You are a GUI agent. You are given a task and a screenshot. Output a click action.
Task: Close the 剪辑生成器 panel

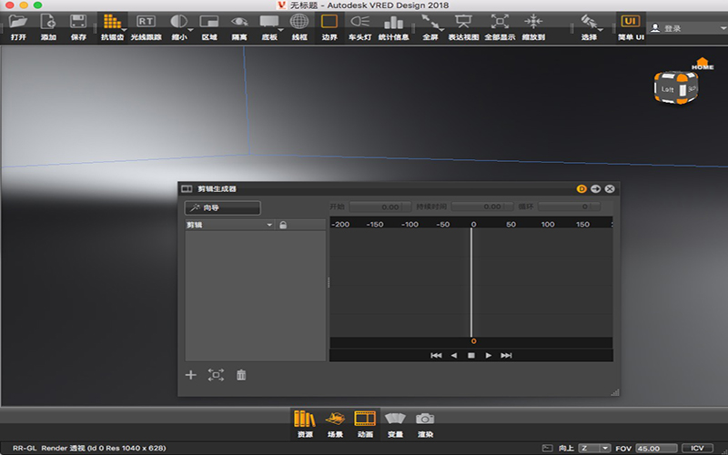[610, 188]
